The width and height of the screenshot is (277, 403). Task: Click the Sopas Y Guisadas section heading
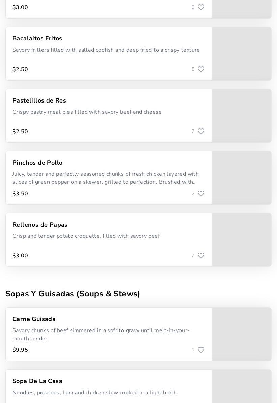click(x=73, y=294)
